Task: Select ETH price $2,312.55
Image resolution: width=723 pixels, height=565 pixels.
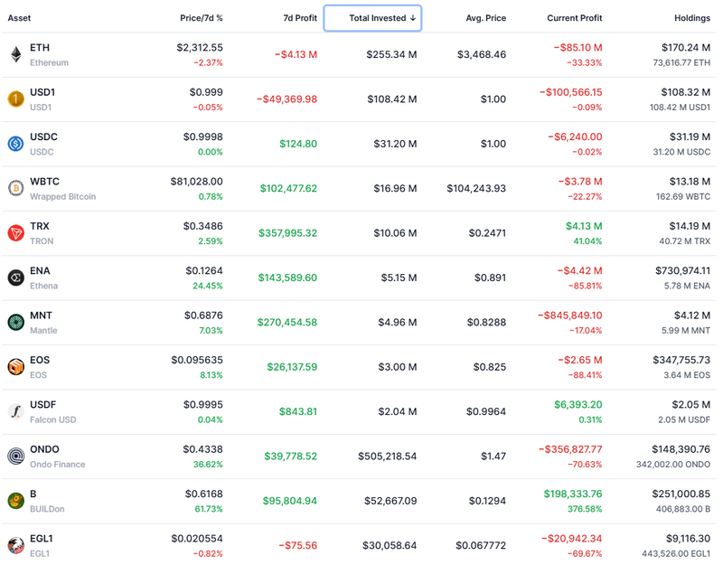Action: click(x=200, y=48)
